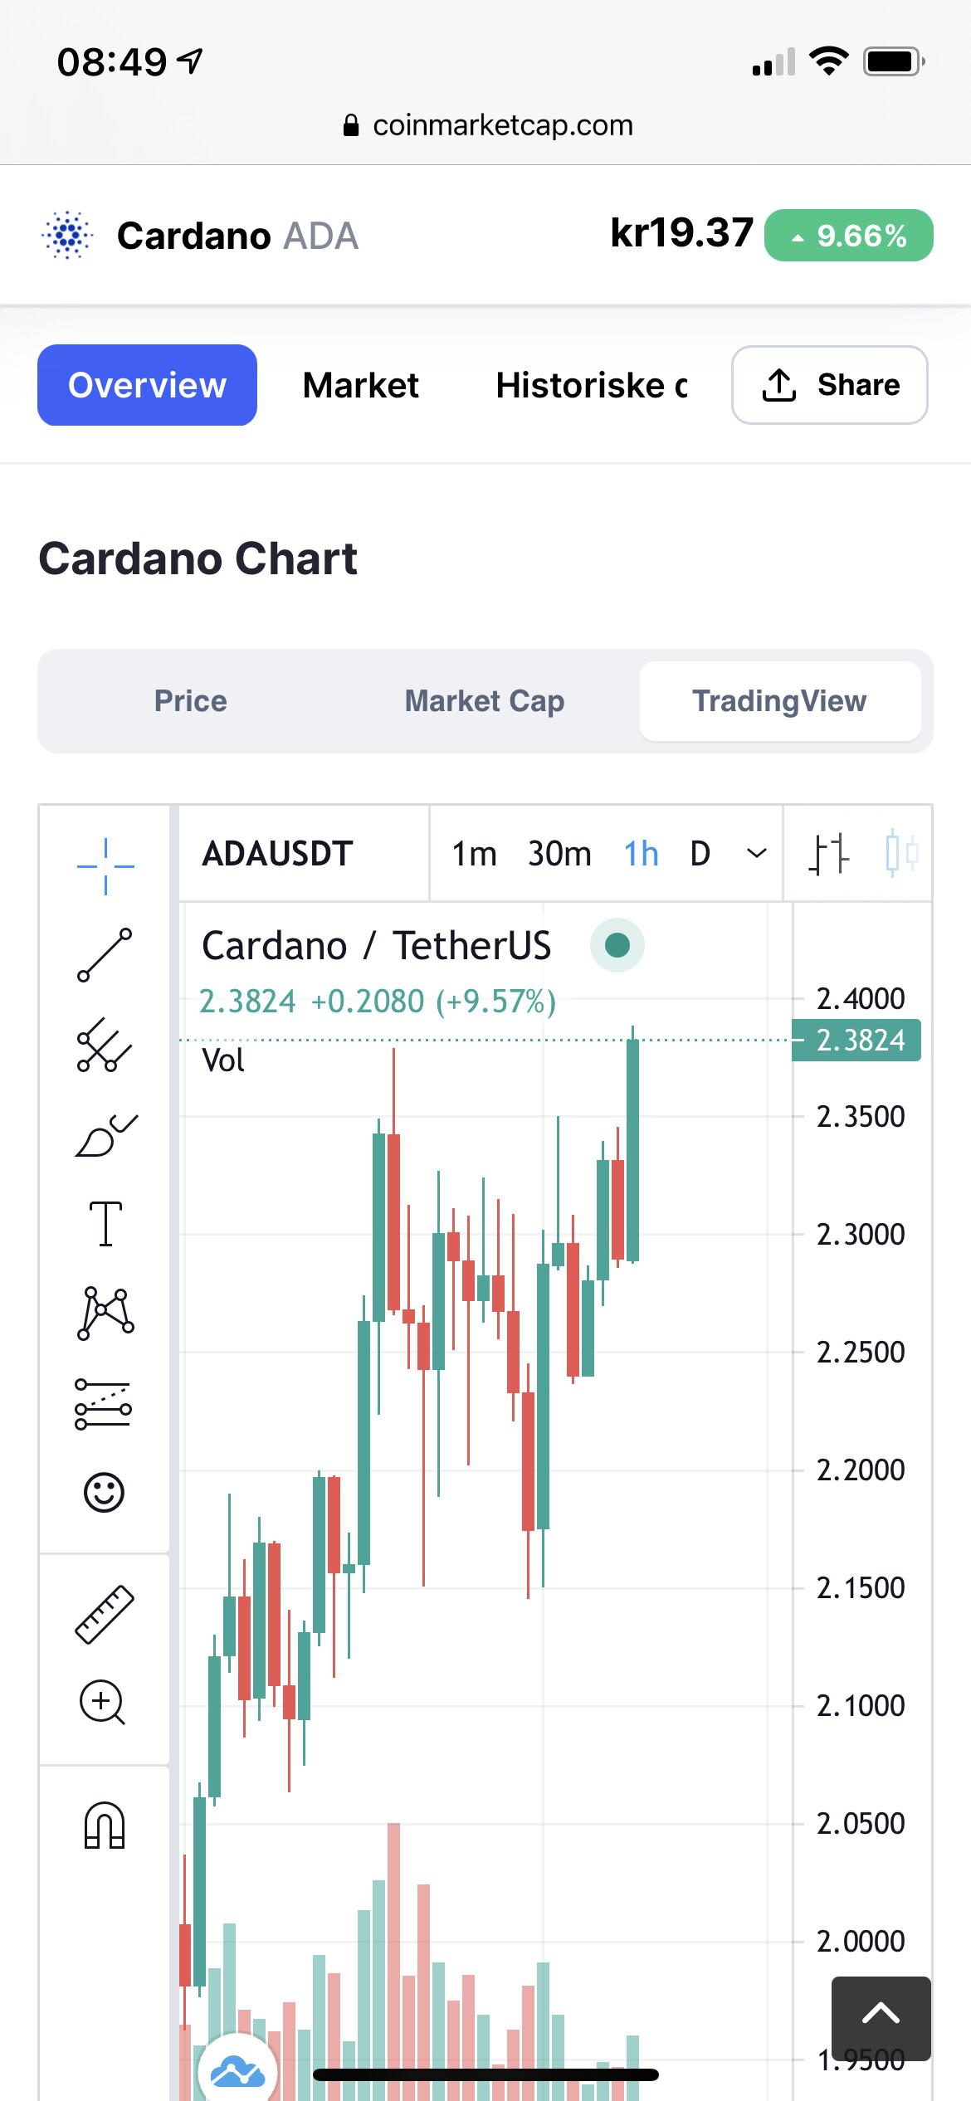Switch chart to the TradingView view

click(779, 701)
